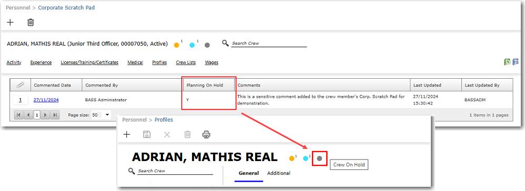Click the Planning On Hold column header

click(x=209, y=85)
